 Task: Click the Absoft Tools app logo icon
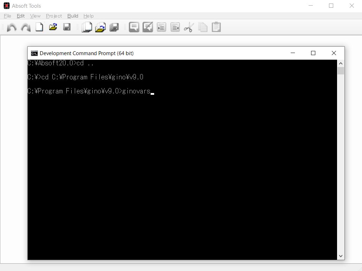[x=7, y=6]
